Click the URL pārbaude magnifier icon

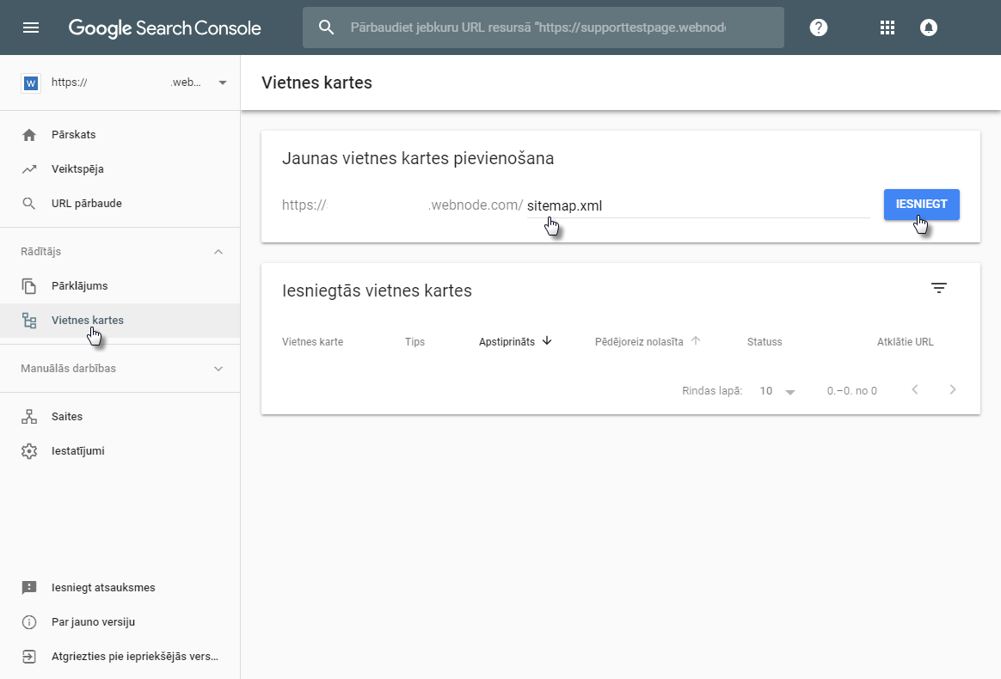[x=29, y=204]
